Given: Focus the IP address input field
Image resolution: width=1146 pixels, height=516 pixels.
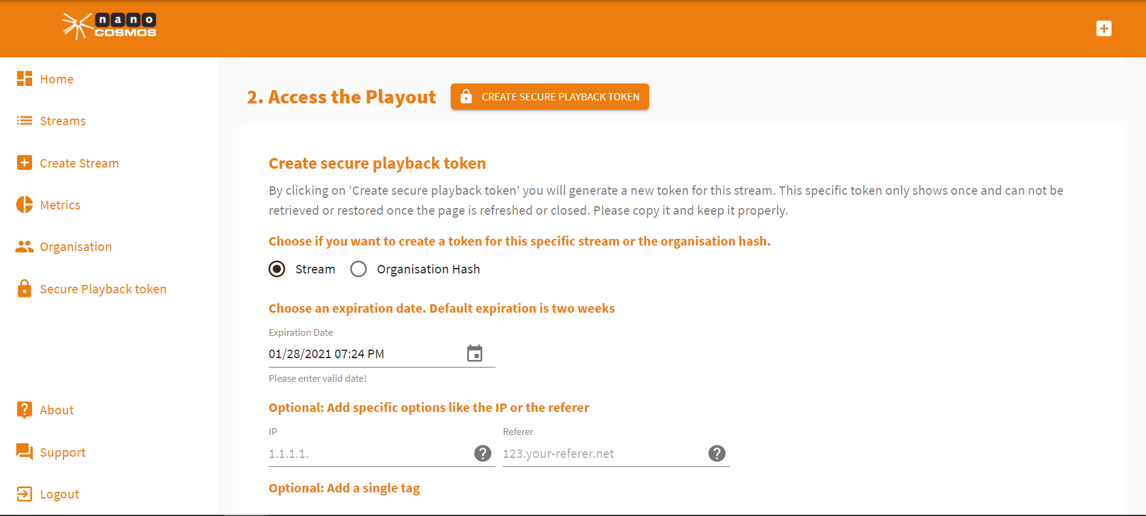Looking at the screenshot, I should 369,454.
